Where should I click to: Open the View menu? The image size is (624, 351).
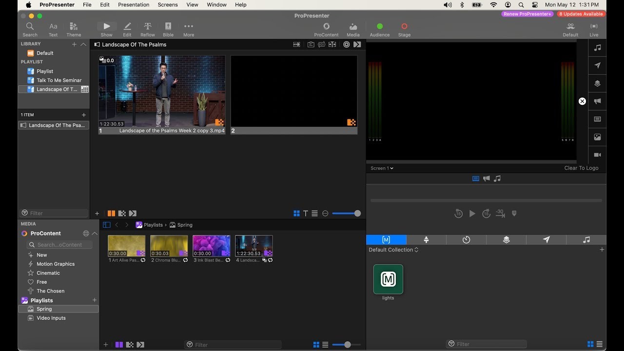[x=193, y=5]
